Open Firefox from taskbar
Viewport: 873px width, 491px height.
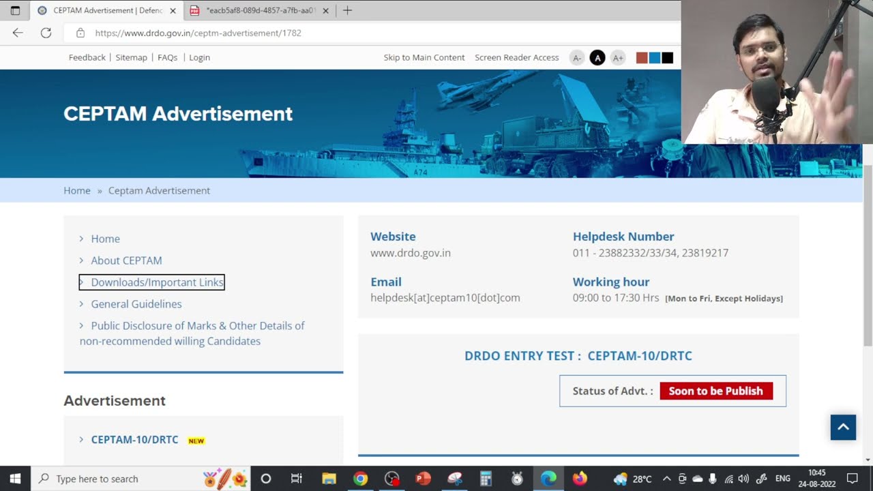click(580, 479)
